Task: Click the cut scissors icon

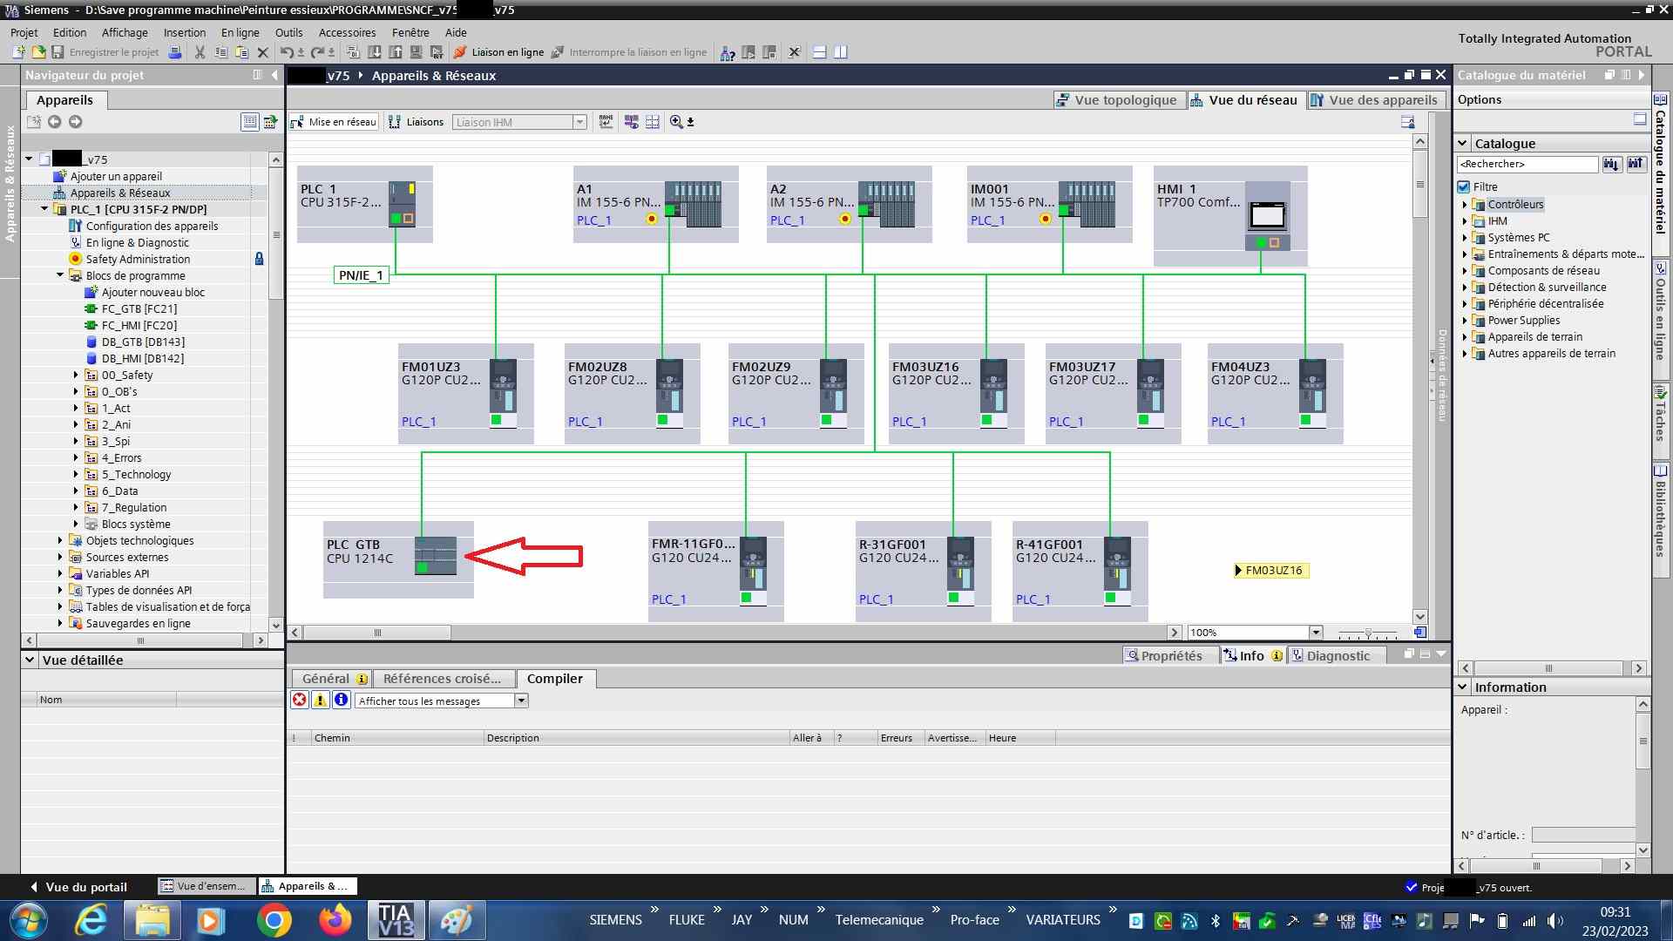Action: [200, 52]
